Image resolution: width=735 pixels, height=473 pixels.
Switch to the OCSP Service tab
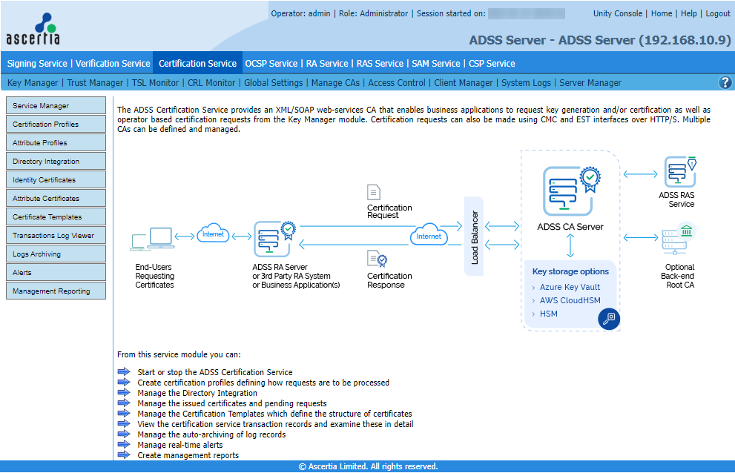[271, 64]
